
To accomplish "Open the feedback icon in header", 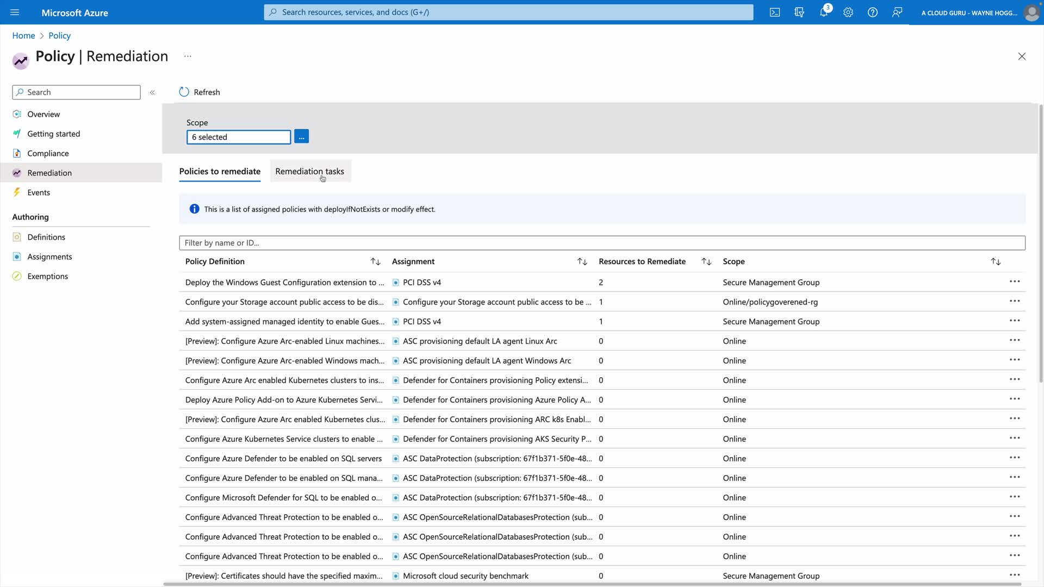I will coord(897,13).
